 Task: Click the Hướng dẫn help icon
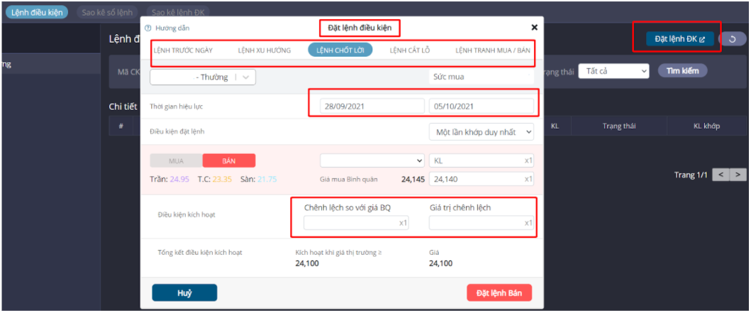[148, 28]
